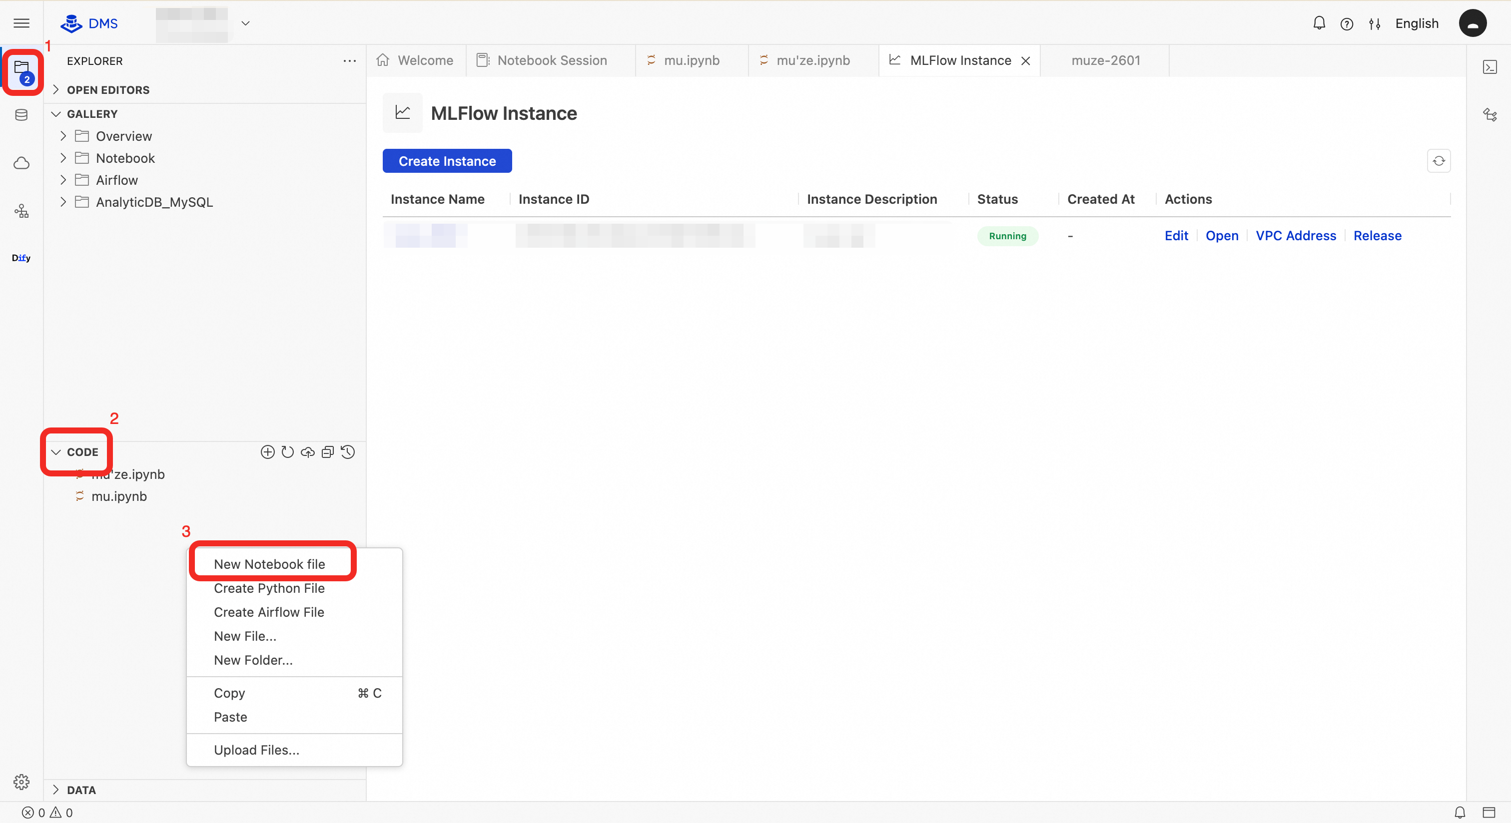The height and width of the screenshot is (823, 1511).
Task: Click the Created At column header
Action: coord(1100,199)
